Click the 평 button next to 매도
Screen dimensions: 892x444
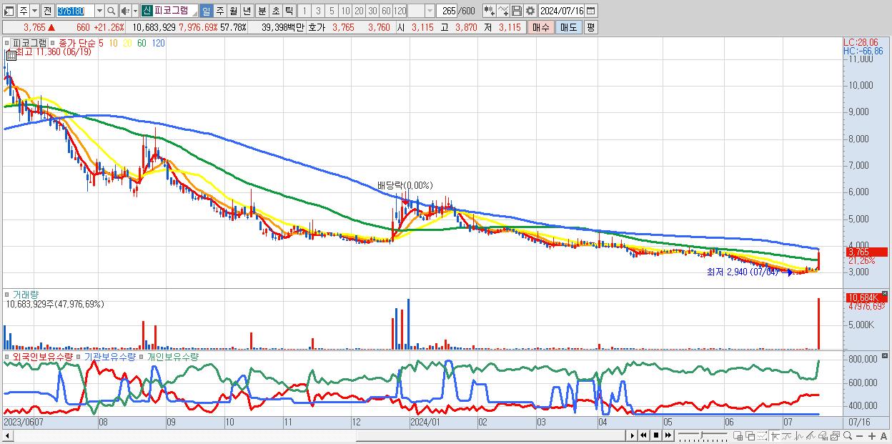click(590, 28)
